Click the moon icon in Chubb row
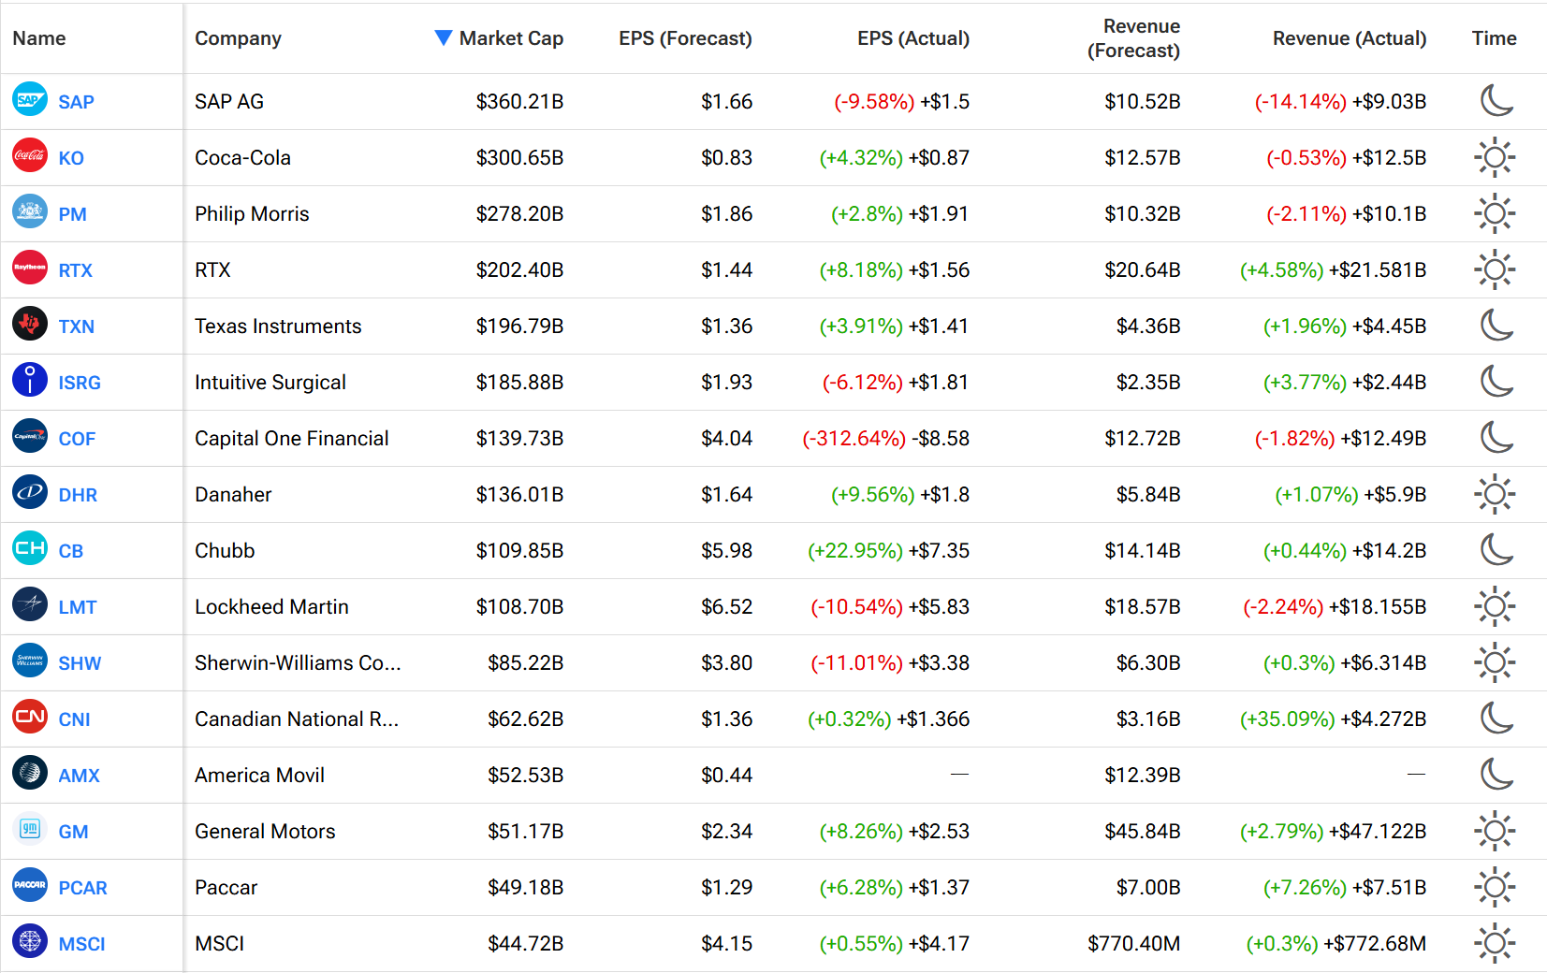Viewport: 1547px width, 973px height. click(1496, 549)
